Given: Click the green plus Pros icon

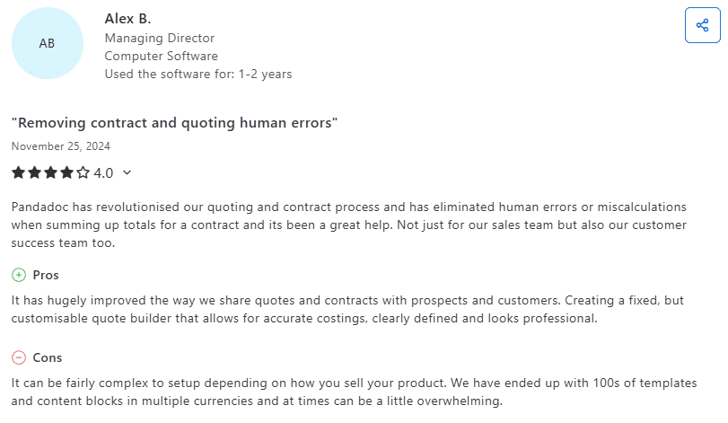Looking at the screenshot, I should point(19,275).
